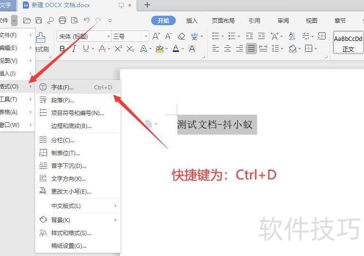Image resolution: width=364 pixels, height=256 pixels.
Task: Open 表格(A) menu item
Action: [x=17, y=112]
